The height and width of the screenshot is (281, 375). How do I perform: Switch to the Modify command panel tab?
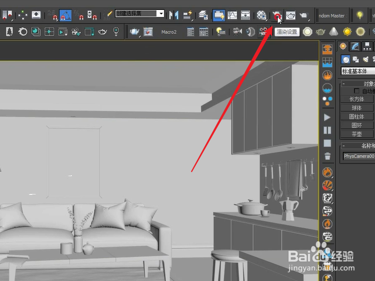point(355,46)
